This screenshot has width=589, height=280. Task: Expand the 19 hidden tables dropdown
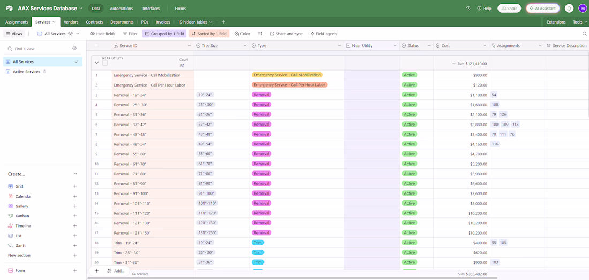[x=195, y=22]
